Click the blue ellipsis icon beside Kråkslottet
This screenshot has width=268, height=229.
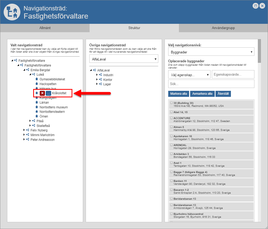pyautogui.click(x=48, y=93)
